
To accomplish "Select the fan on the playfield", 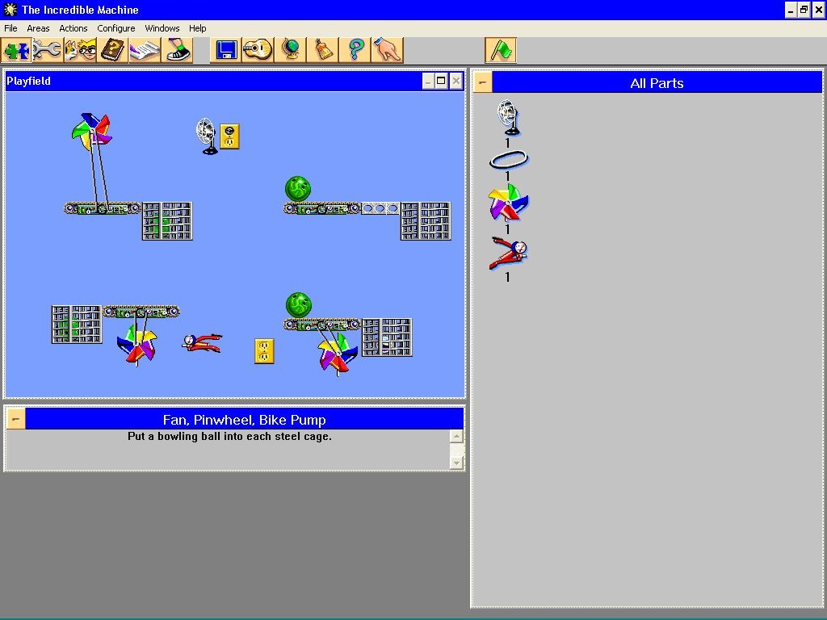I will pos(207,136).
